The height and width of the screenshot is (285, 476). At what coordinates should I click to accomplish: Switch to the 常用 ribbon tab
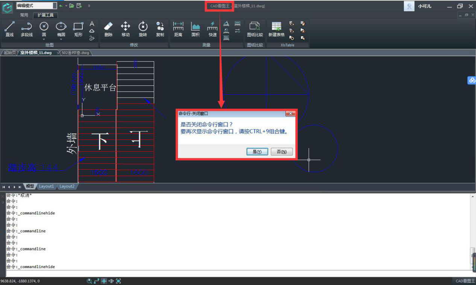click(x=24, y=15)
